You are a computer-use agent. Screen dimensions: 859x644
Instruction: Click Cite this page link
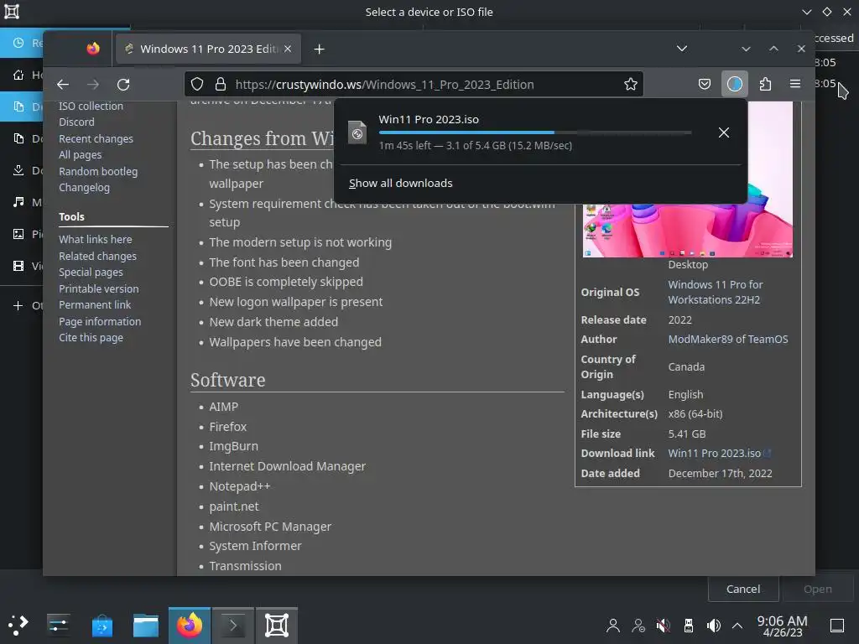tap(91, 337)
